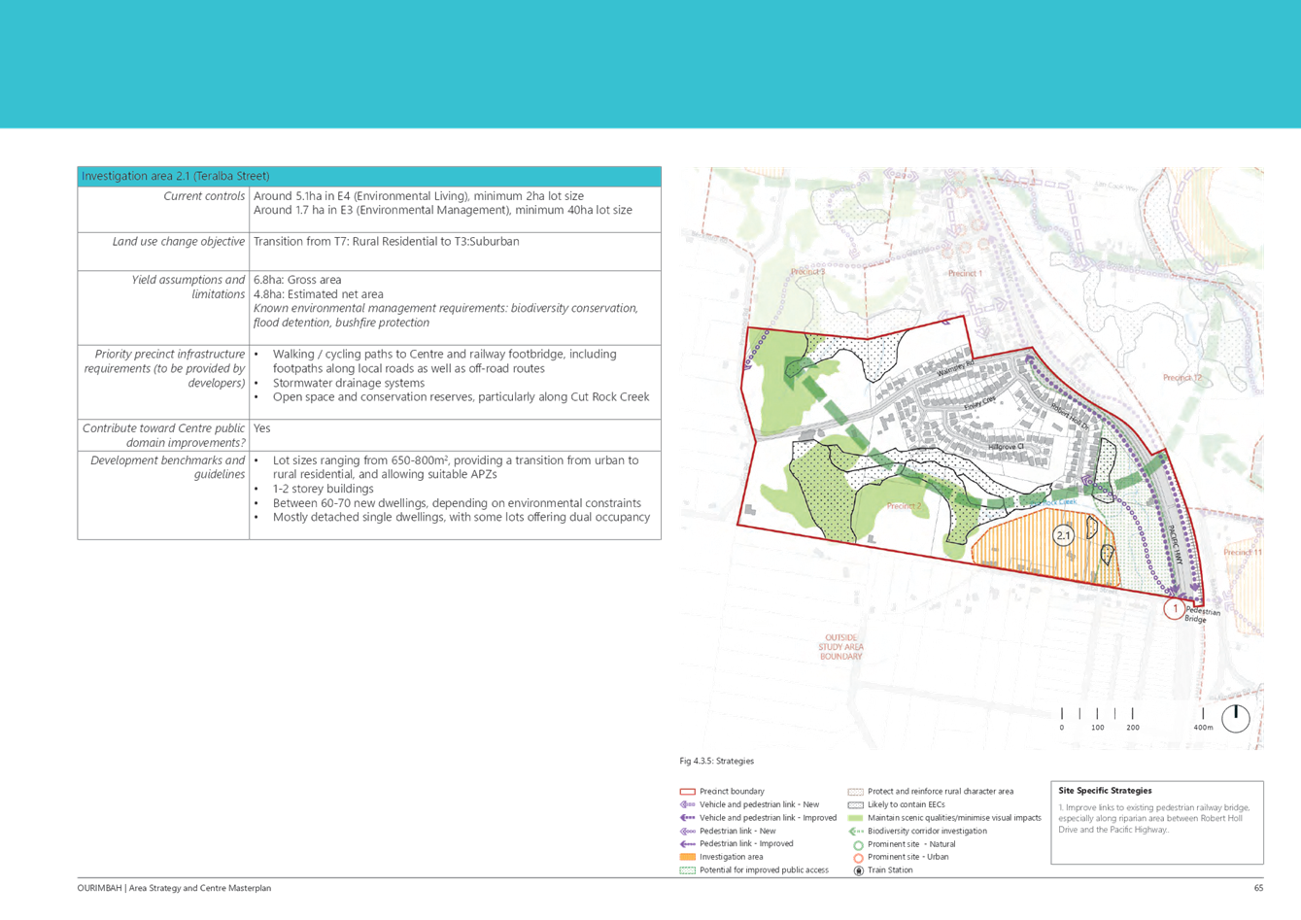Click the north arrow compass on the map
The image size is (1301, 920).
click(1236, 718)
